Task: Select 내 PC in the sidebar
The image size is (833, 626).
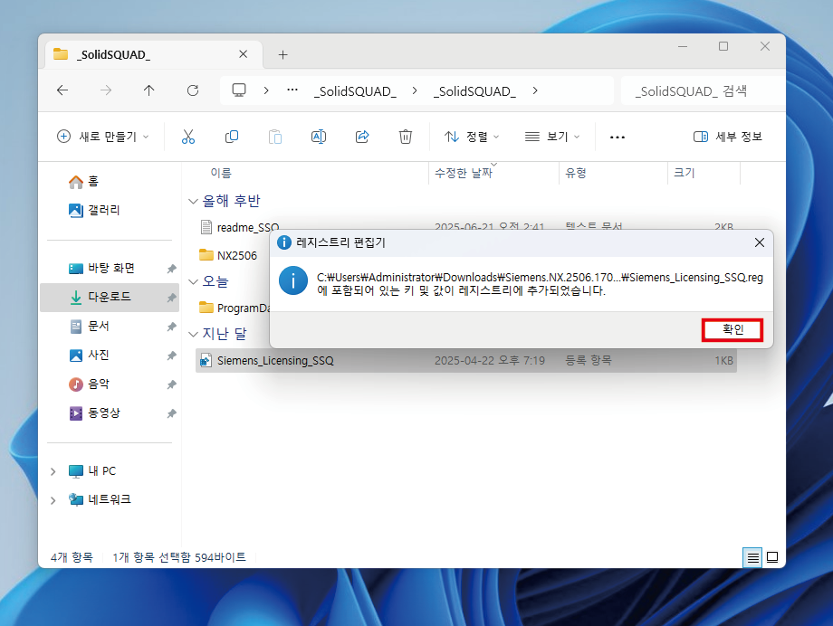Action: coord(92,471)
